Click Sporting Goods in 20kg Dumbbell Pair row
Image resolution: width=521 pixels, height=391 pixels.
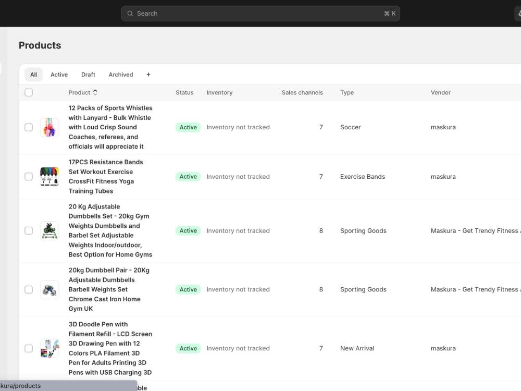[363, 289]
